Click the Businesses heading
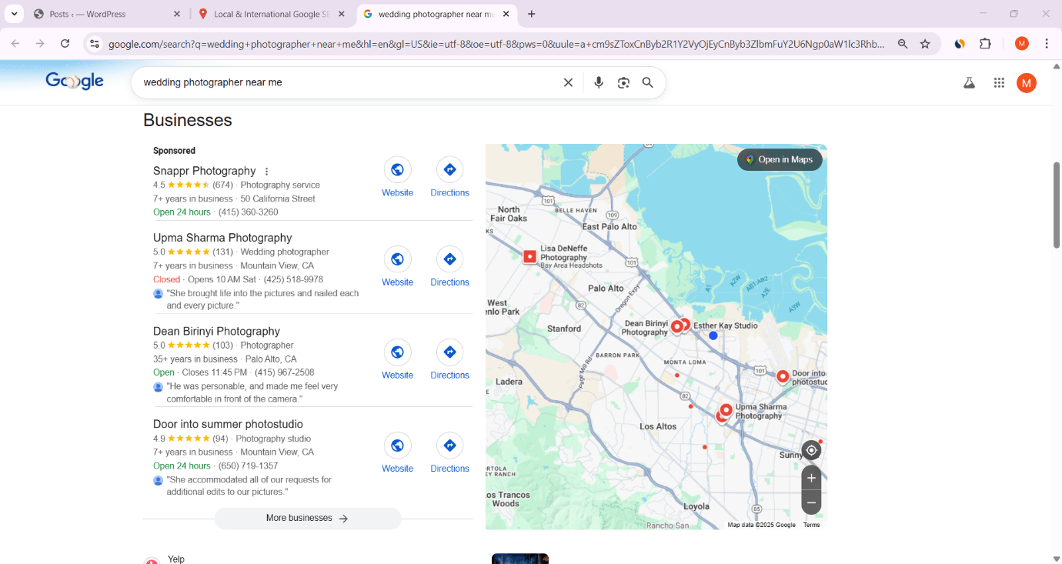Viewport: 1062px width, 564px height. coord(188,120)
